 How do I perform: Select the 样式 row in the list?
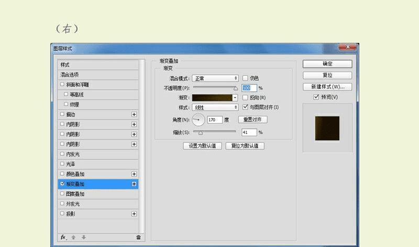[98, 65]
